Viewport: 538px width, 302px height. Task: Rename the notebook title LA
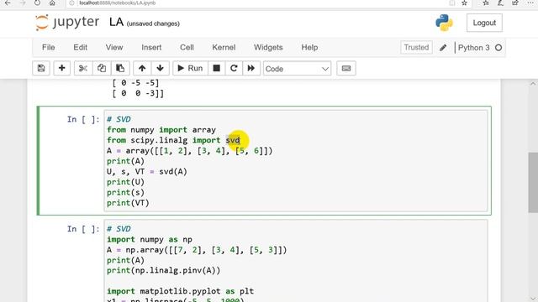[x=116, y=23]
